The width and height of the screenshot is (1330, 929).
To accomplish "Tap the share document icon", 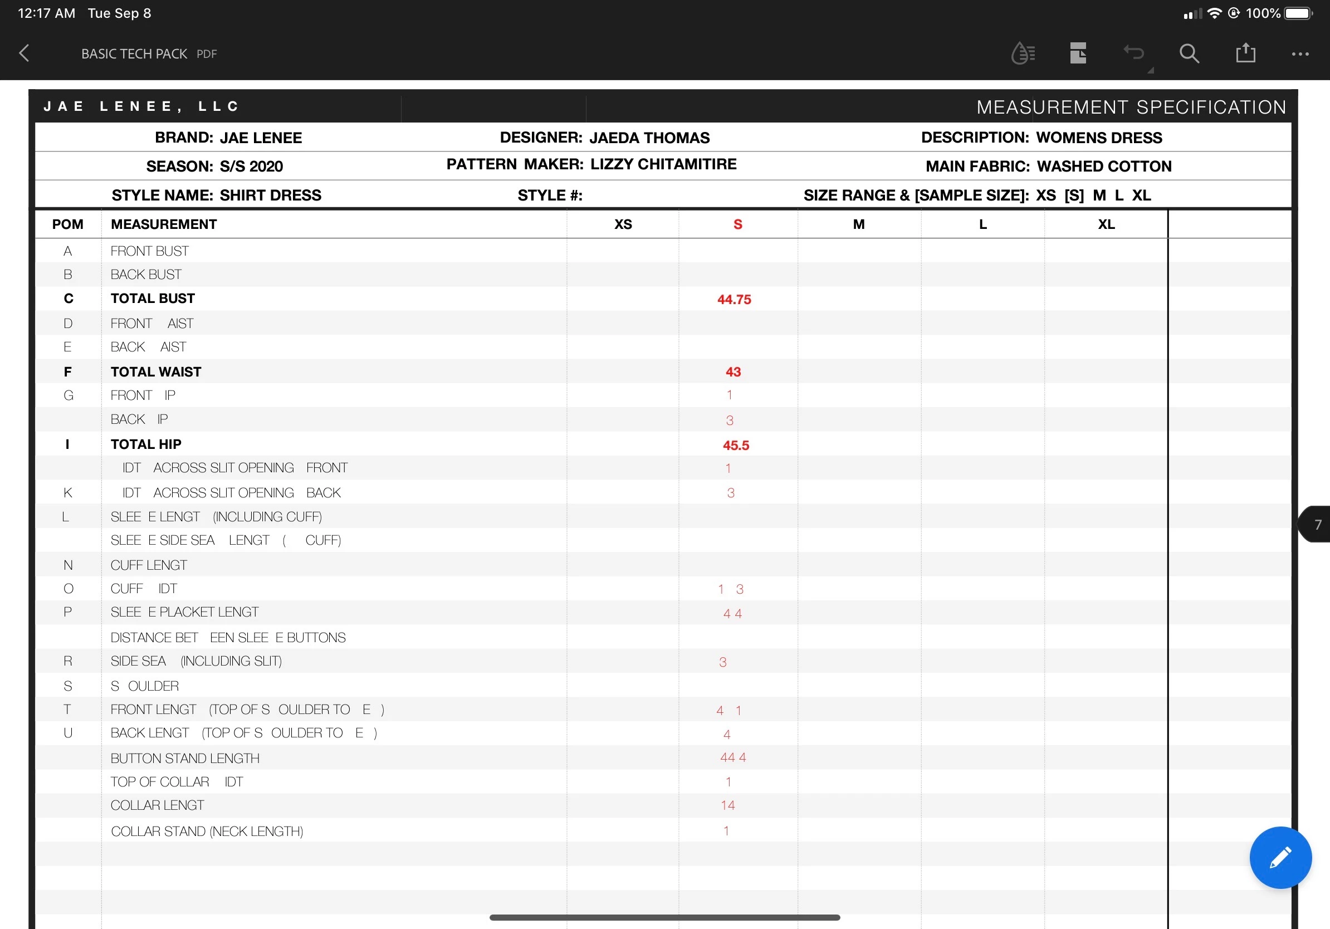I will point(1245,53).
